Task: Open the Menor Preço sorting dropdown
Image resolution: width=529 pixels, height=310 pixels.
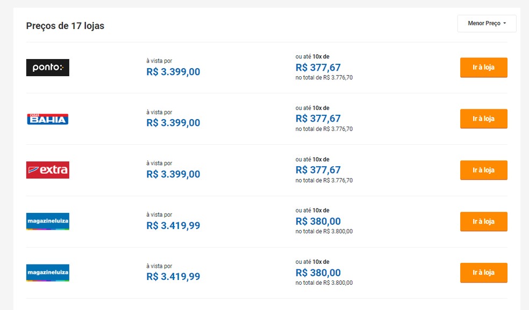Action: click(x=486, y=24)
